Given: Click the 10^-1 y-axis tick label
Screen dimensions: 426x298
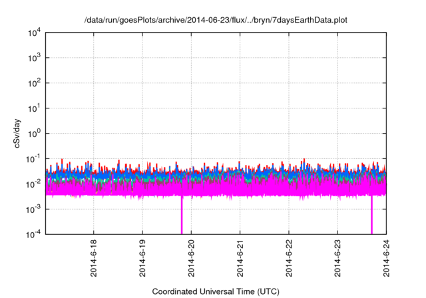Looking at the screenshot, I should [33, 159].
